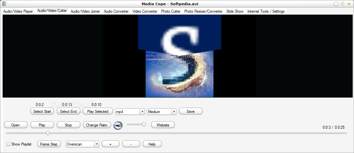Select the Audio/Video Cutter tab
Screen dimensions: 354x153
tap(52, 11)
